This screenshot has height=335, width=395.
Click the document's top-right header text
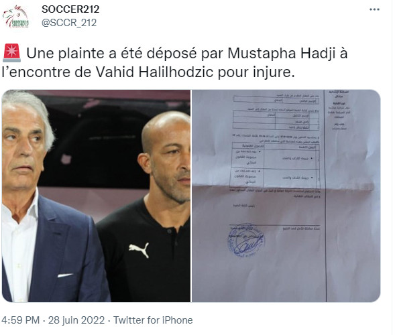click(339, 94)
